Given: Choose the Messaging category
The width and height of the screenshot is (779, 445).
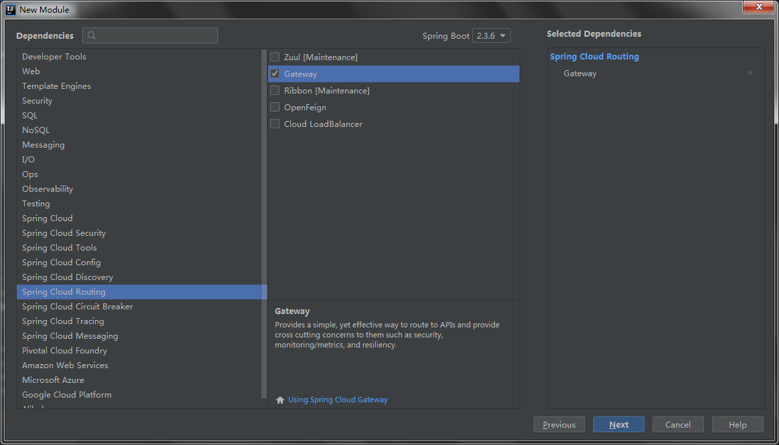Looking at the screenshot, I should 139,145.
